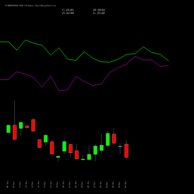Select the red 18 Nov candlestick
The width and height of the screenshot is (194, 194).
click(x=52, y=148)
